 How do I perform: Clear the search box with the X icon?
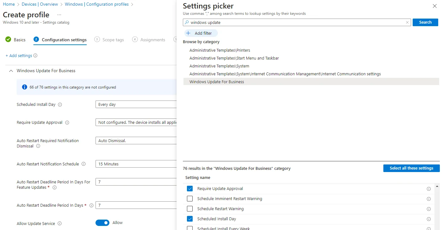pyautogui.click(x=407, y=22)
